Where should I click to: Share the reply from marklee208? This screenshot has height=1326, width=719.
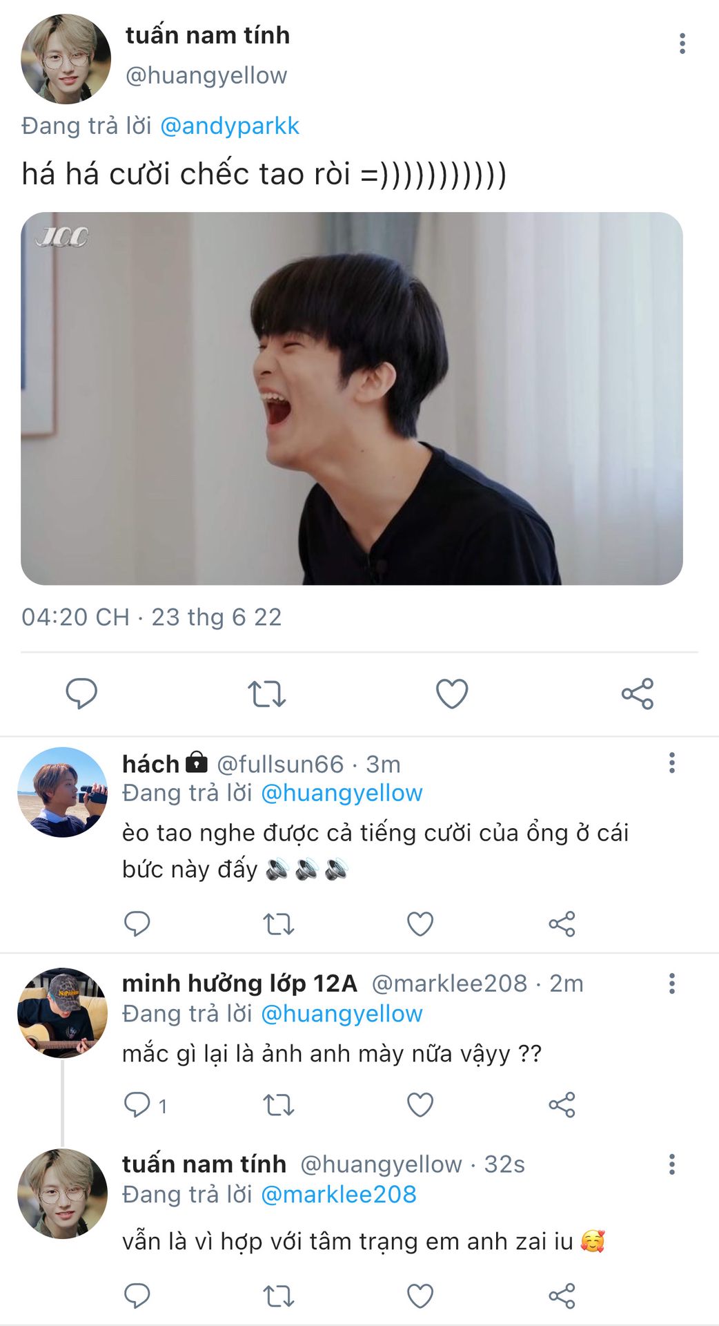click(562, 1105)
